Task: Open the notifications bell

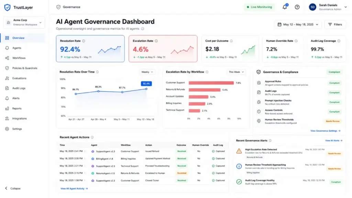Action: click(x=285, y=7)
